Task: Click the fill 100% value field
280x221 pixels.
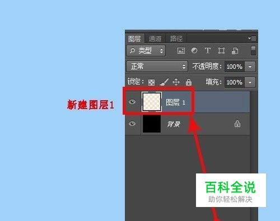Action: tap(235, 82)
